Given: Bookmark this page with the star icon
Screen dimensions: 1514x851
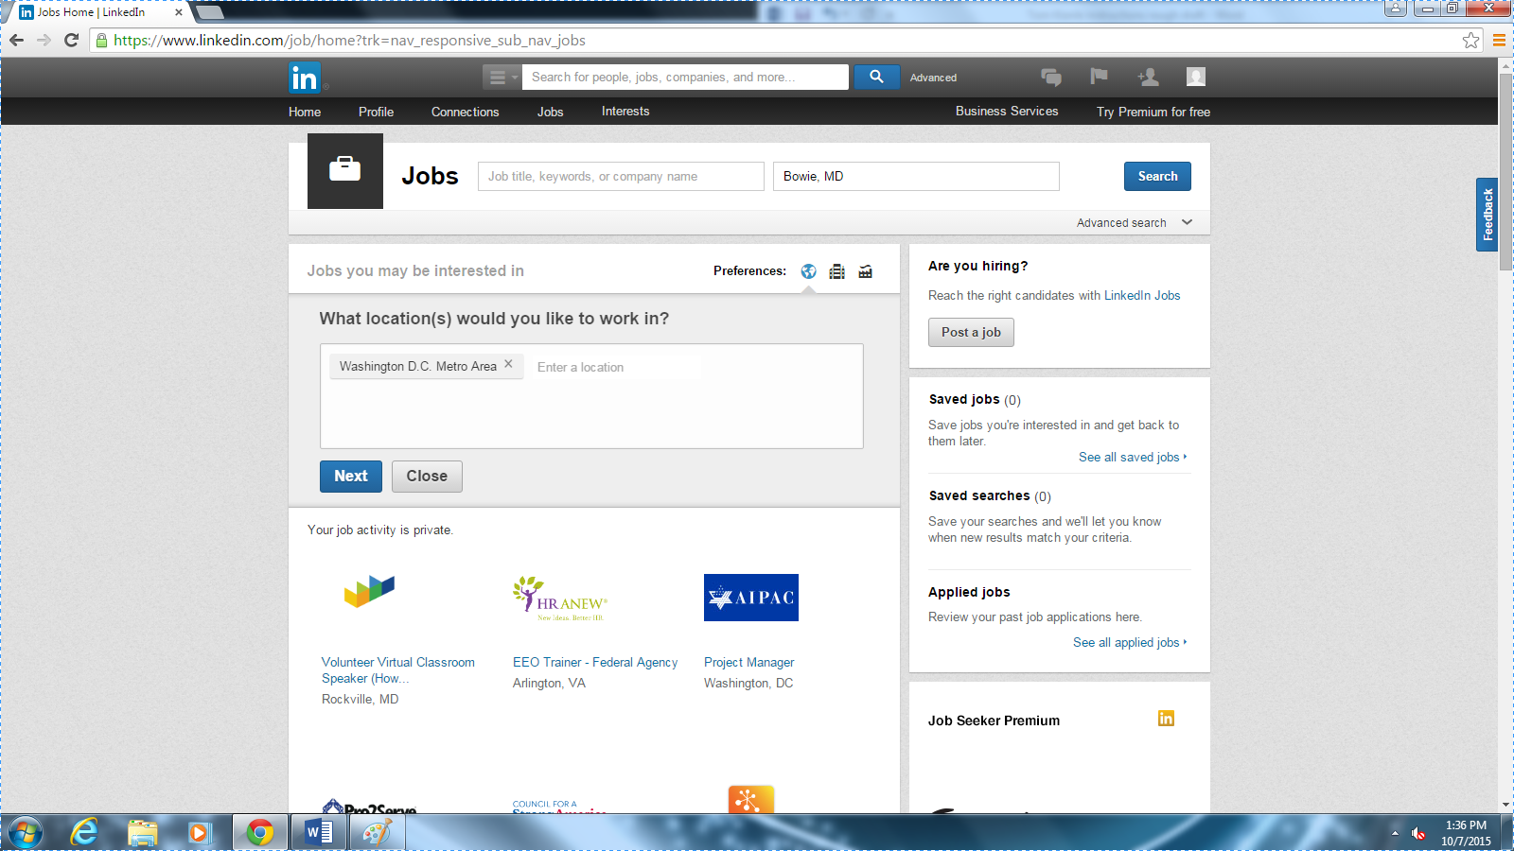Looking at the screenshot, I should point(1470,40).
